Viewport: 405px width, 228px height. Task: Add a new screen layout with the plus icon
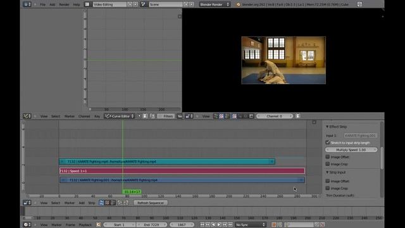coord(130,4)
